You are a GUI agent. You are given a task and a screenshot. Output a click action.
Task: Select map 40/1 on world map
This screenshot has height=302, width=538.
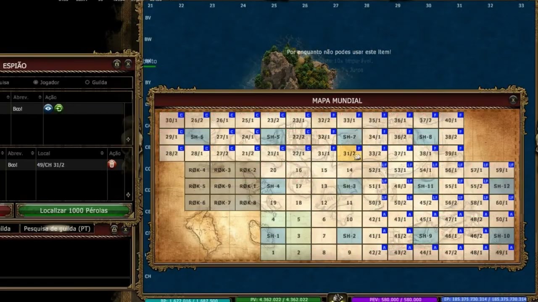[x=451, y=120]
